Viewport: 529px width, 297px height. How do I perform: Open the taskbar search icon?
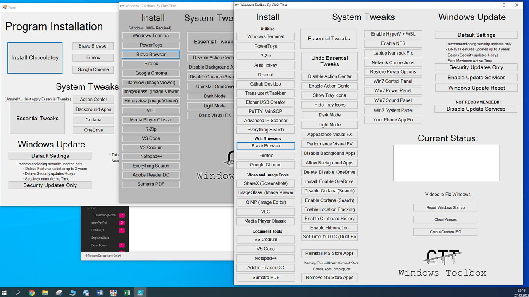[18, 292]
